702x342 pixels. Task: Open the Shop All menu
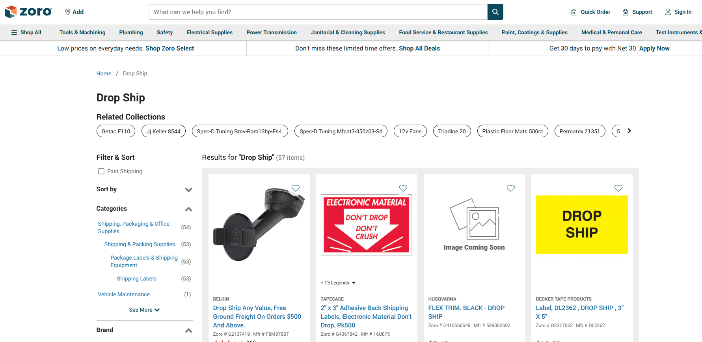click(x=26, y=32)
